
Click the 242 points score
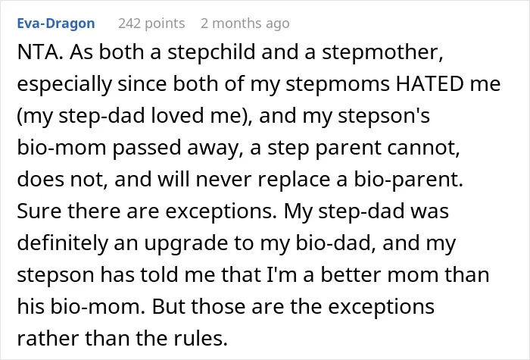coord(151,23)
